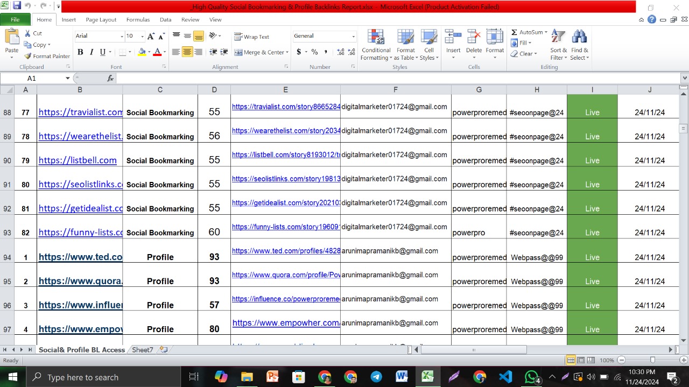This screenshot has height=387, width=689.
Task: Toggle Italic formatting
Action: click(92, 52)
